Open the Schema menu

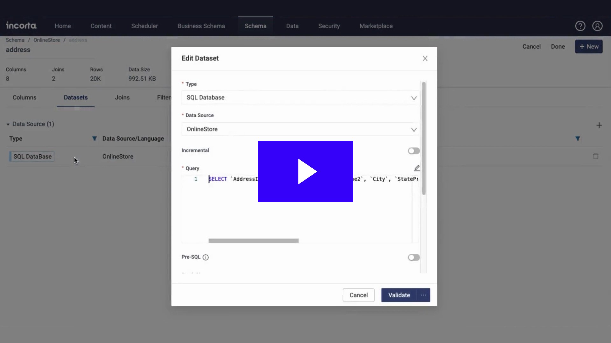(x=256, y=26)
